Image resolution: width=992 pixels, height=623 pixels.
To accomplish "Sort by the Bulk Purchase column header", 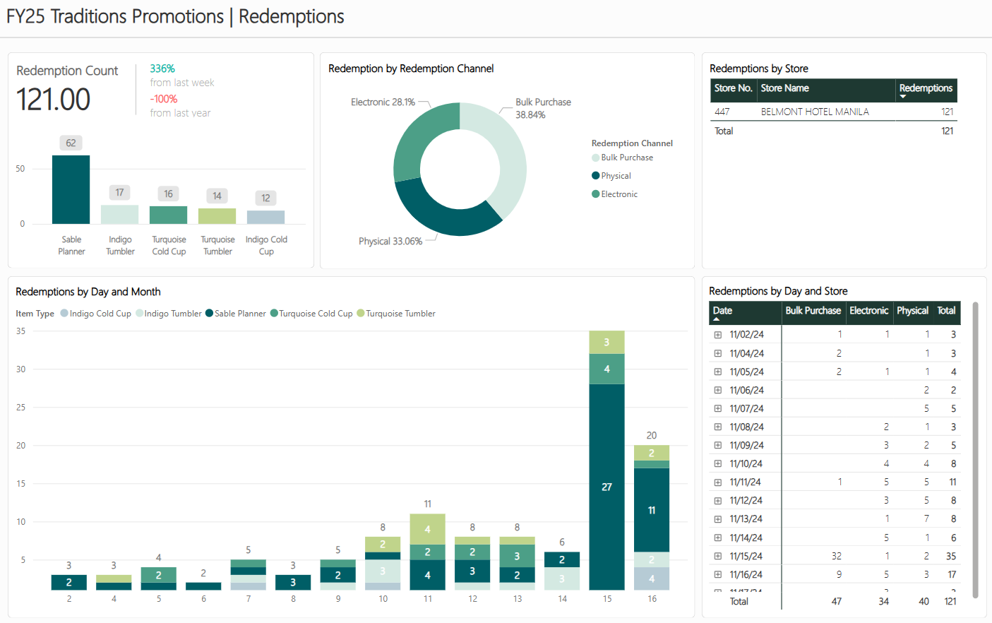I will pos(813,311).
